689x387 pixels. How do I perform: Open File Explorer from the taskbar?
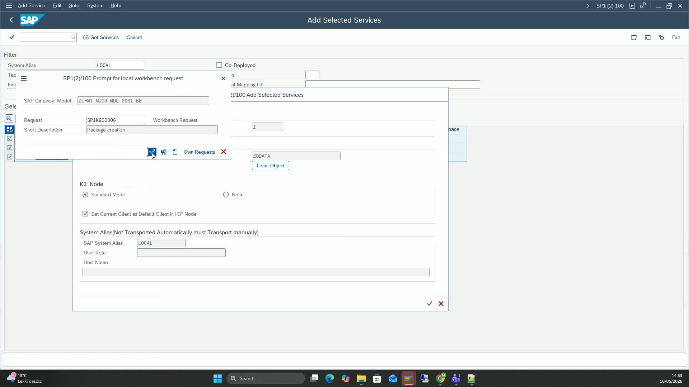click(361, 378)
